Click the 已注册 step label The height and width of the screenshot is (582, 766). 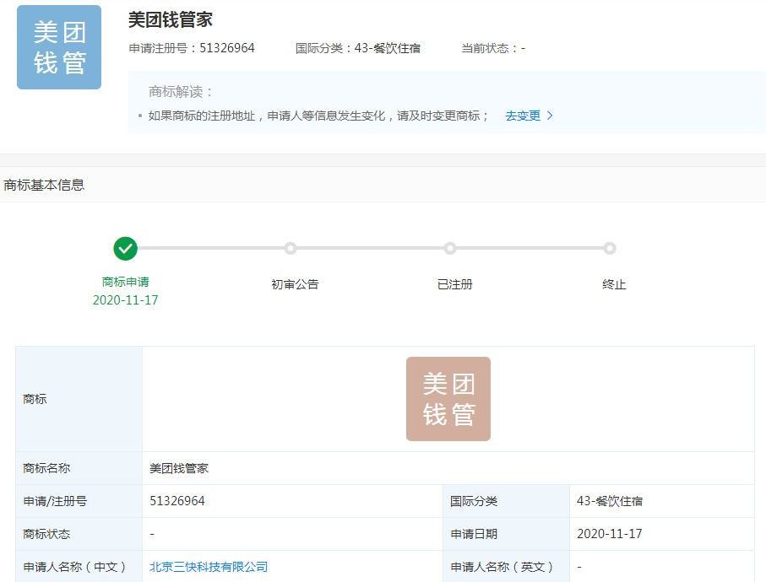click(455, 284)
